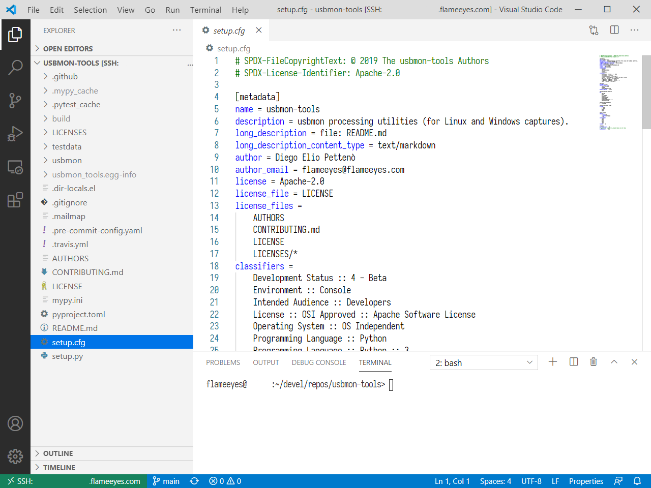
Task: Expand the LICENSES folder
Action: pyautogui.click(x=112, y=133)
